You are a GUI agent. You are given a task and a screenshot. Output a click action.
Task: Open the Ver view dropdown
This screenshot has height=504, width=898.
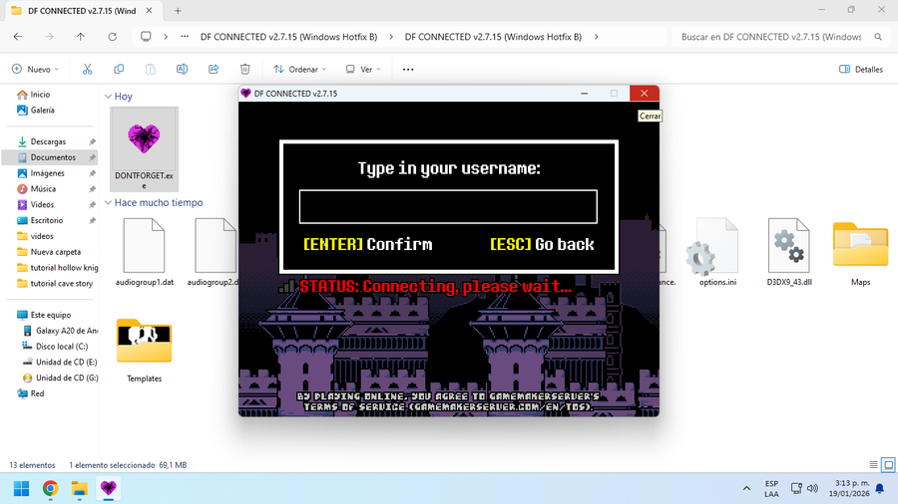tap(363, 69)
